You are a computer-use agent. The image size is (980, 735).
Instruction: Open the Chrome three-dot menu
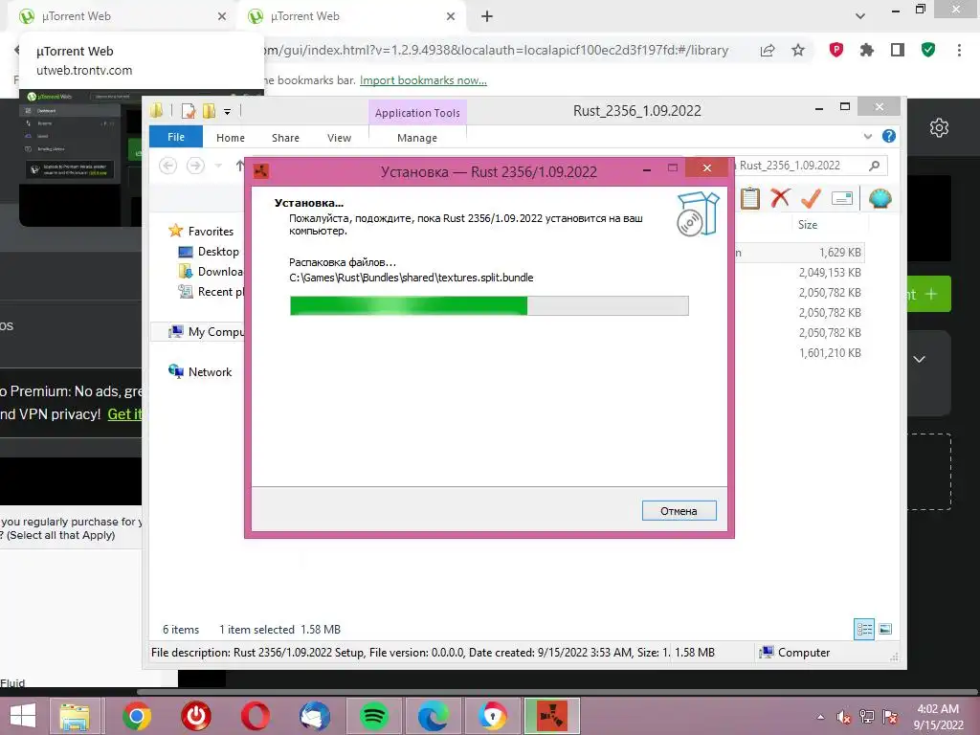(x=959, y=50)
